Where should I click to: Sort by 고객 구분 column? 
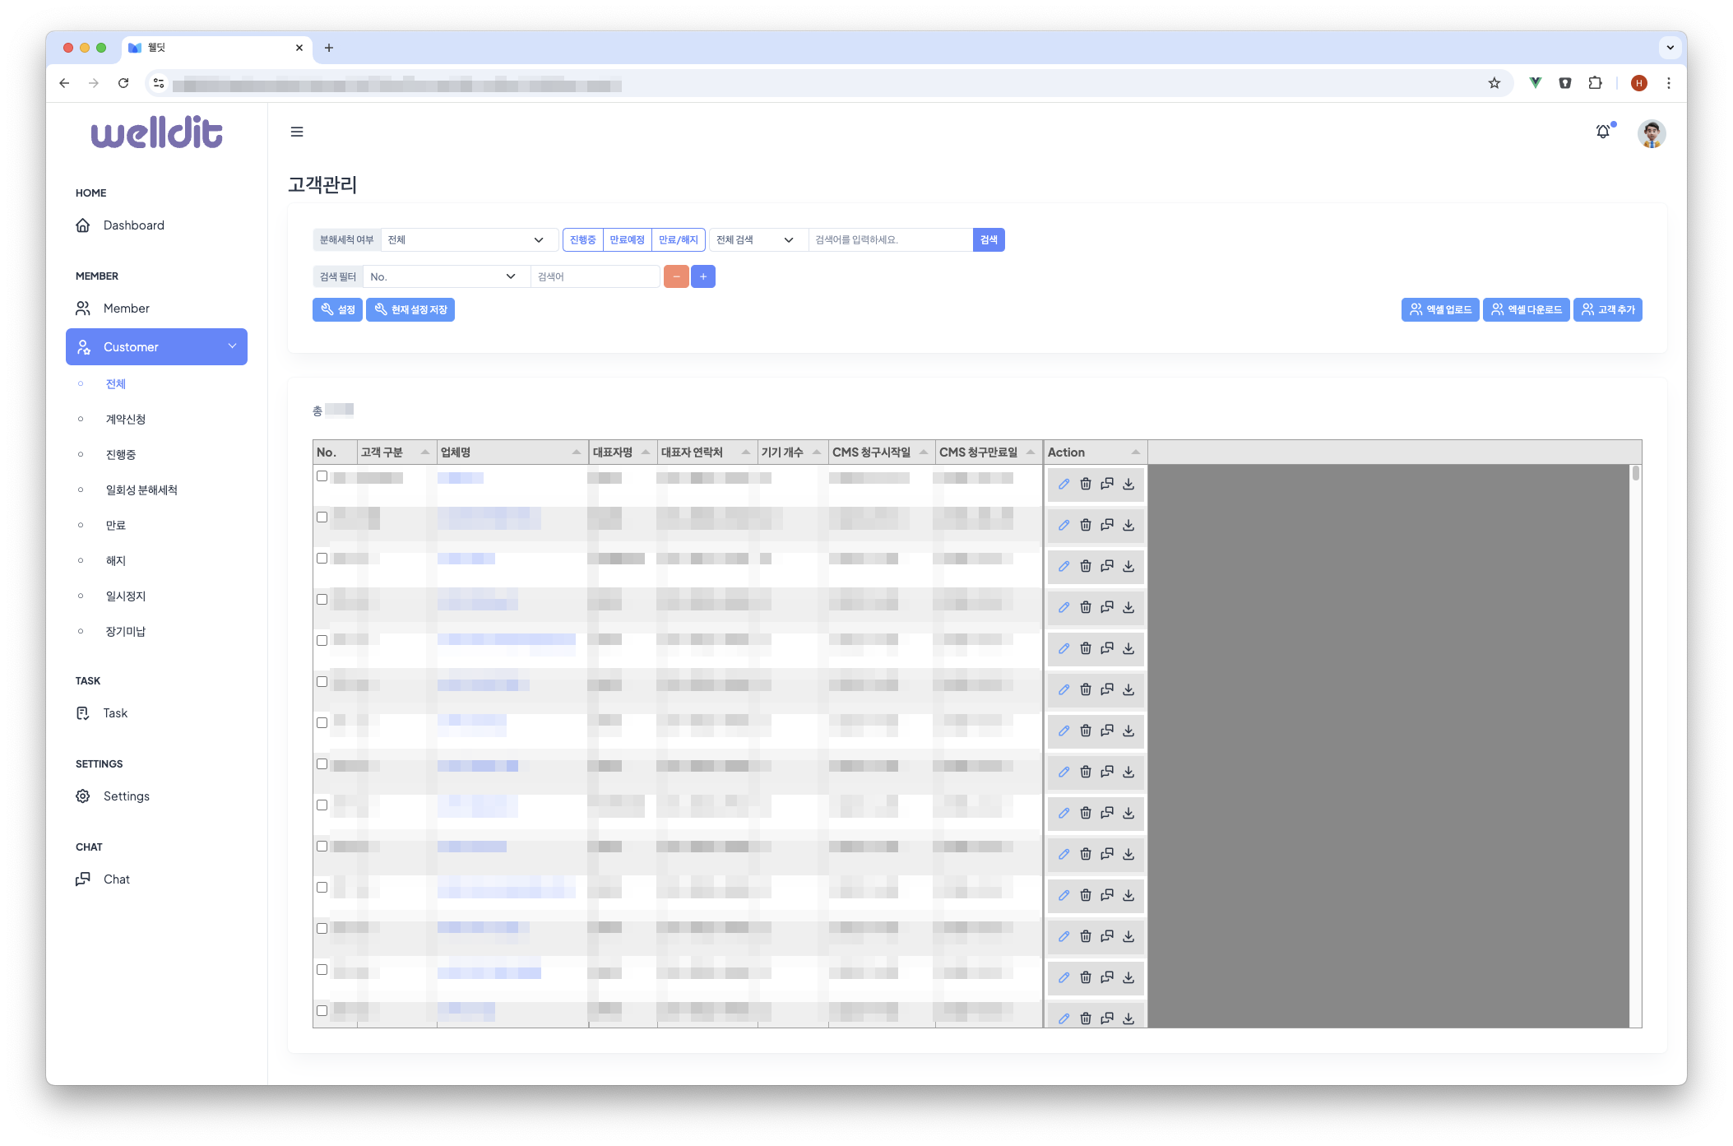click(x=396, y=452)
